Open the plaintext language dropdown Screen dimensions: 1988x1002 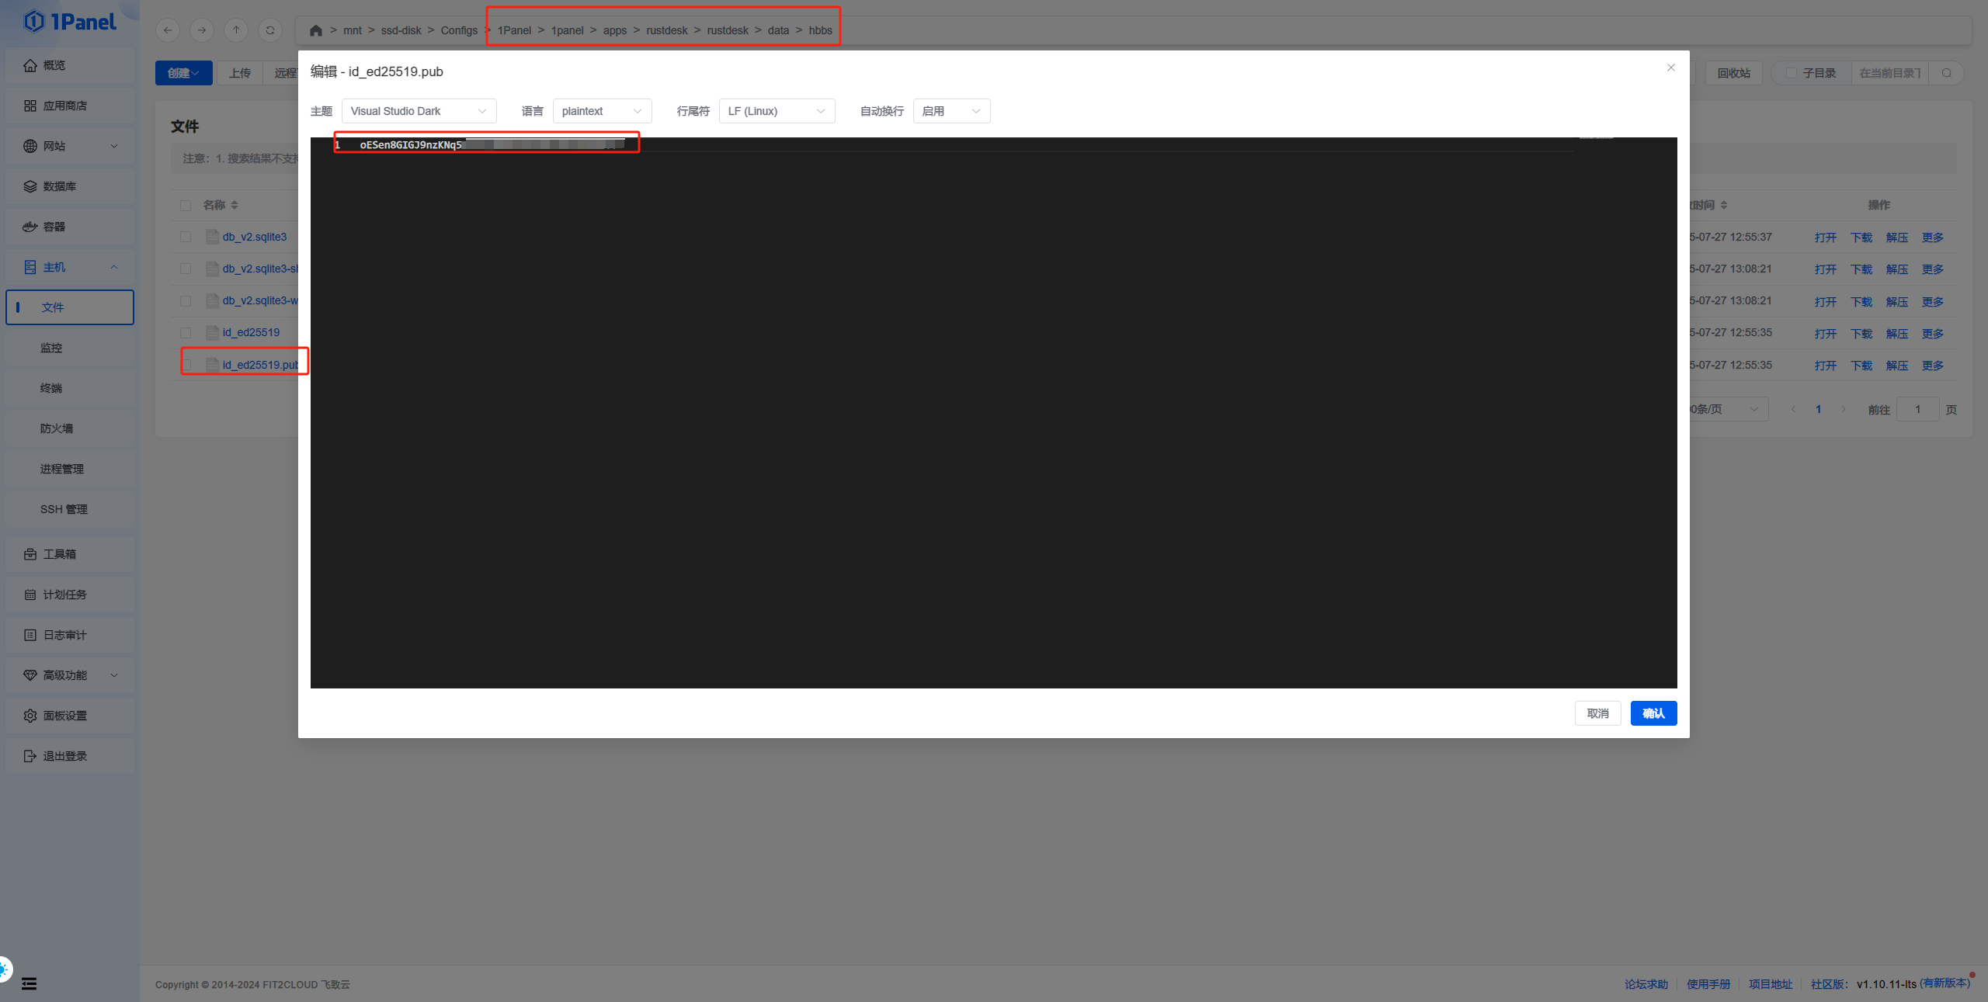pos(602,111)
